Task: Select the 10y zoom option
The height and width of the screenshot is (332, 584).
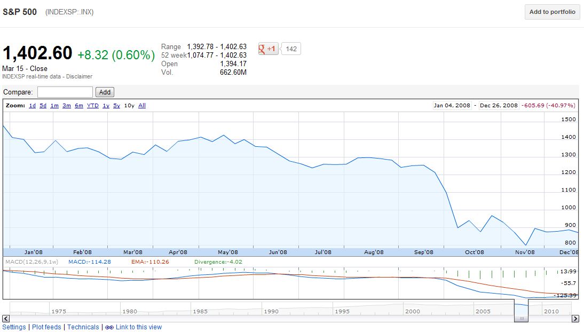Action: (x=129, y=106)
